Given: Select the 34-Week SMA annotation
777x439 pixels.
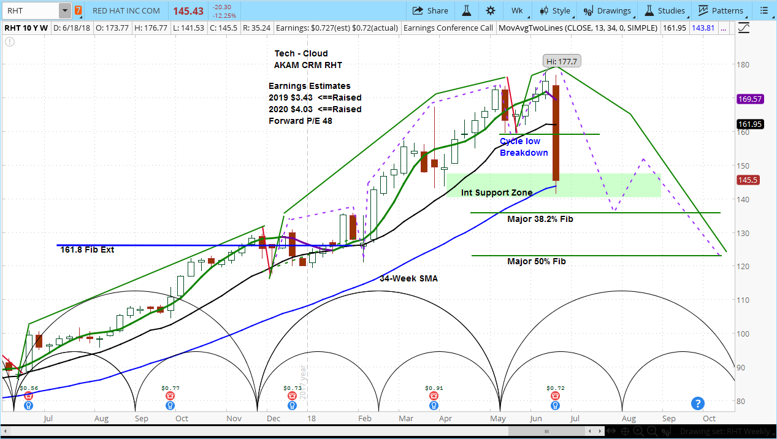Looking at the screenshot, I should (x=408, y=278).
